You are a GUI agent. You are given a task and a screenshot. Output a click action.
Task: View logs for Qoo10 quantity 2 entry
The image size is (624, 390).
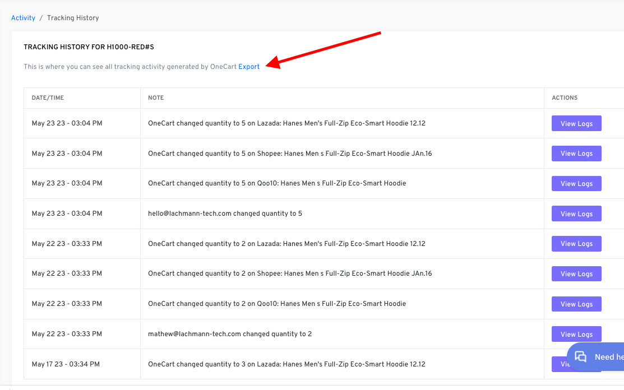[x=576, y=304]
